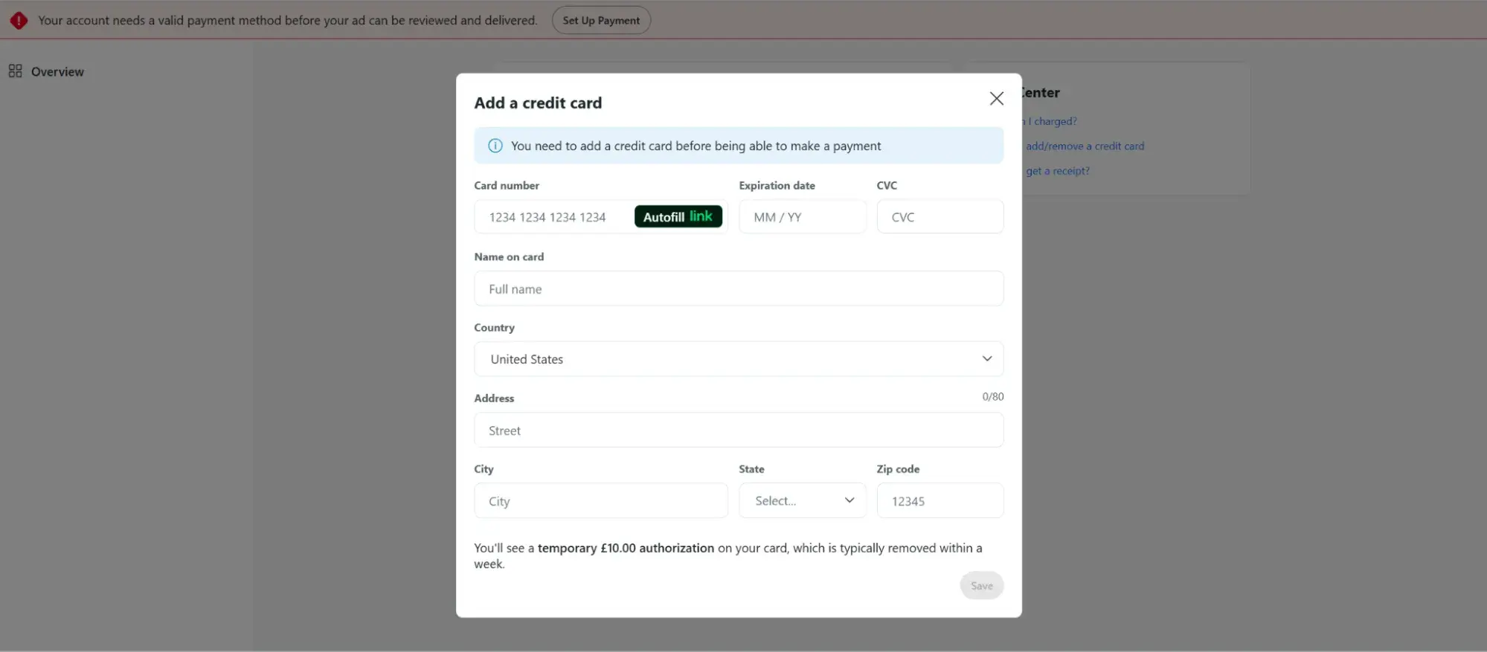Click the info icon in the blue notice
This screenshot has width=1487, height=652.
(x=495, y=146)
